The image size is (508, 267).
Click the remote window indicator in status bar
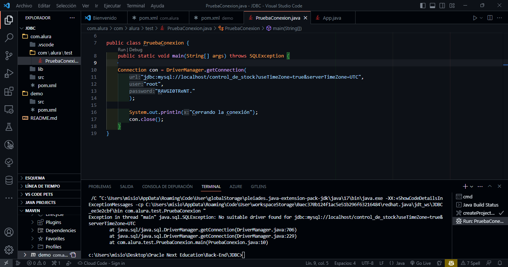click(x=6, y=263)
